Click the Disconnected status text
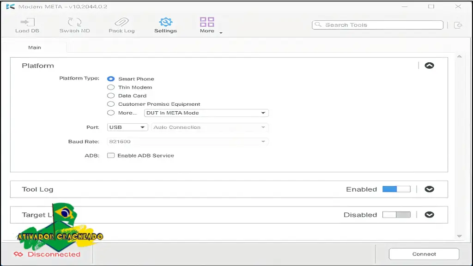This screenshot has width=473, height=266. point(54,254)
